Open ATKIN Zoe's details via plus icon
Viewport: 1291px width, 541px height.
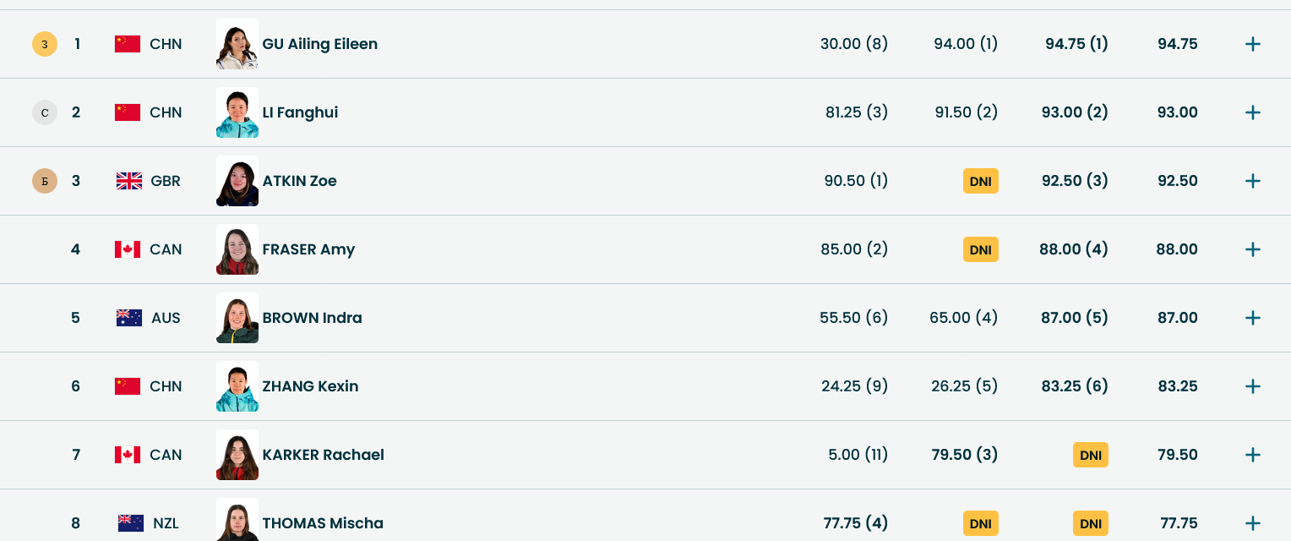point(1252,181)
